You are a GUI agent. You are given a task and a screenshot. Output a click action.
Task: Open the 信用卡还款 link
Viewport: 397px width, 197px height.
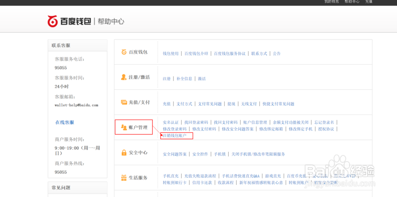202,183
